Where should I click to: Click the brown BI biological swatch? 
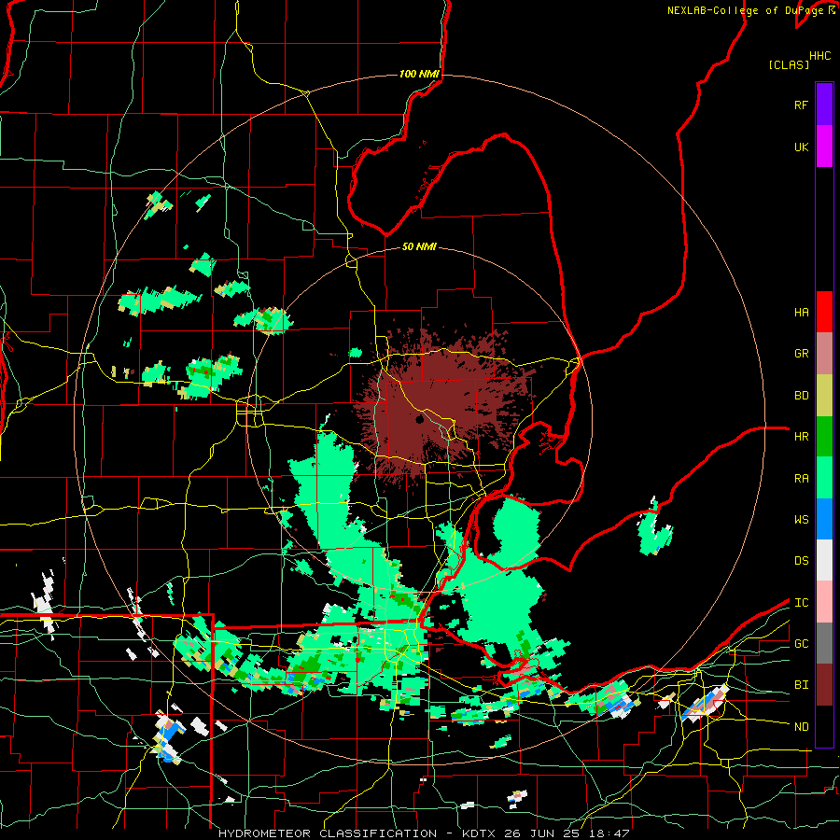(824, 685)
